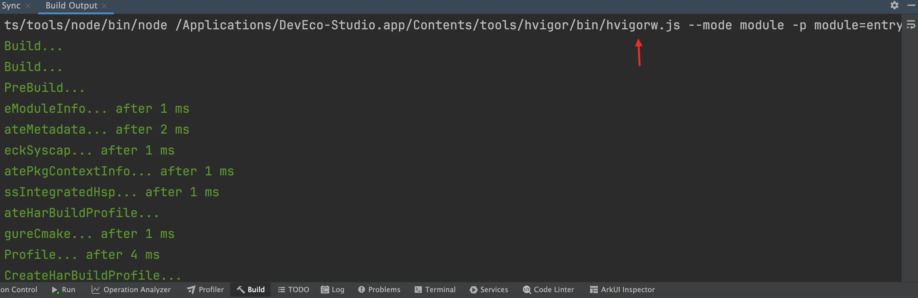Viewport: 918px width, 298px height.
Task: Show the Log tool window
Action: (333, 290)
